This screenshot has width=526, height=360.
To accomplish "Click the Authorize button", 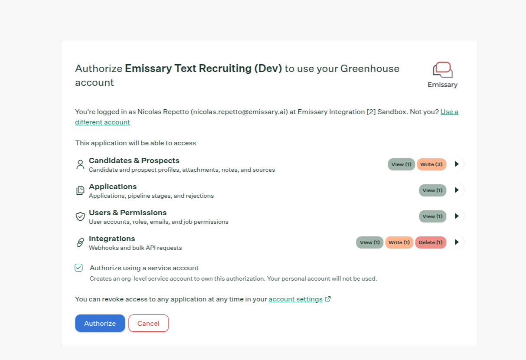I will pyautogui.click(x=100, y=323).
